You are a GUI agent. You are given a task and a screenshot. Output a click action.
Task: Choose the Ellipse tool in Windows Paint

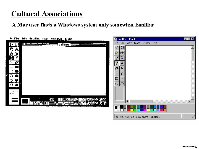(117, 84)
